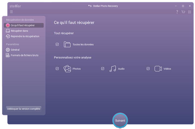Click the Photos picture icon
Image resolution: width=195 pixels, height=129 pixels.
coord(67,69)
